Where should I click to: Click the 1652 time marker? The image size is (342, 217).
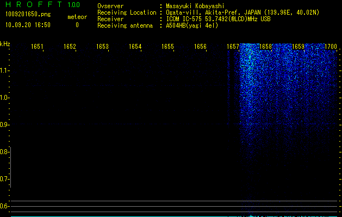[x=70, y=47]
